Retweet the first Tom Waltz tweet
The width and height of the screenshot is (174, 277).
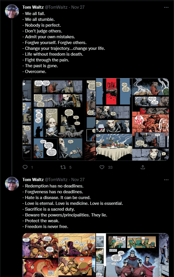63,167
